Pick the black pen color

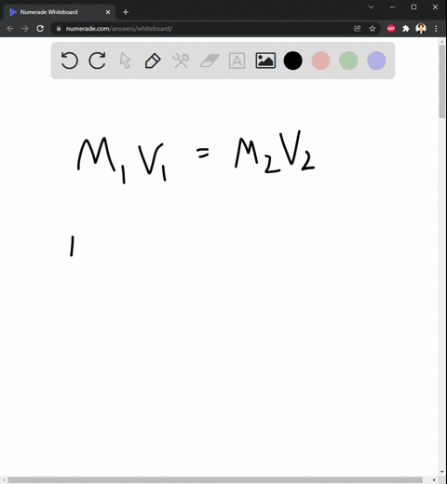pos(292,60)
